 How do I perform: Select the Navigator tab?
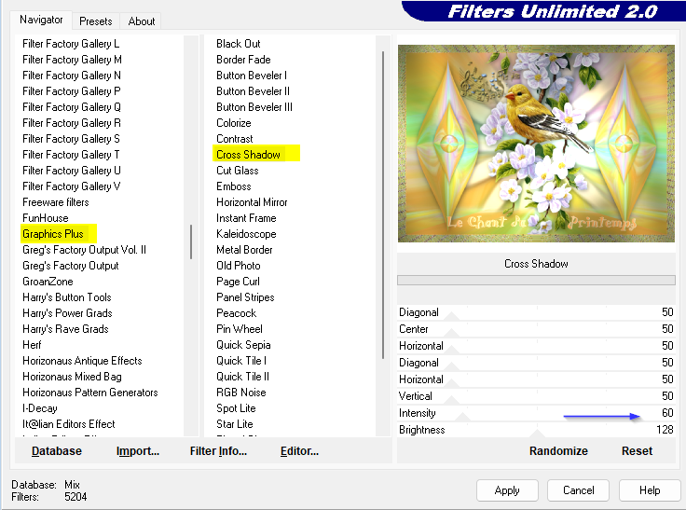coord(41,20)
